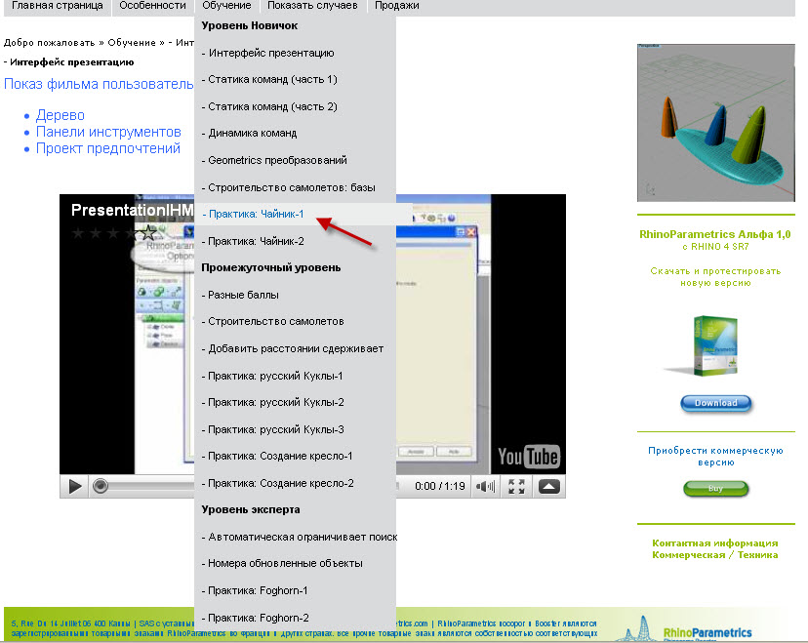Select Статика команд (часть 2)
The width and height of the screenshot is (808, 643).
coord(269,106)
